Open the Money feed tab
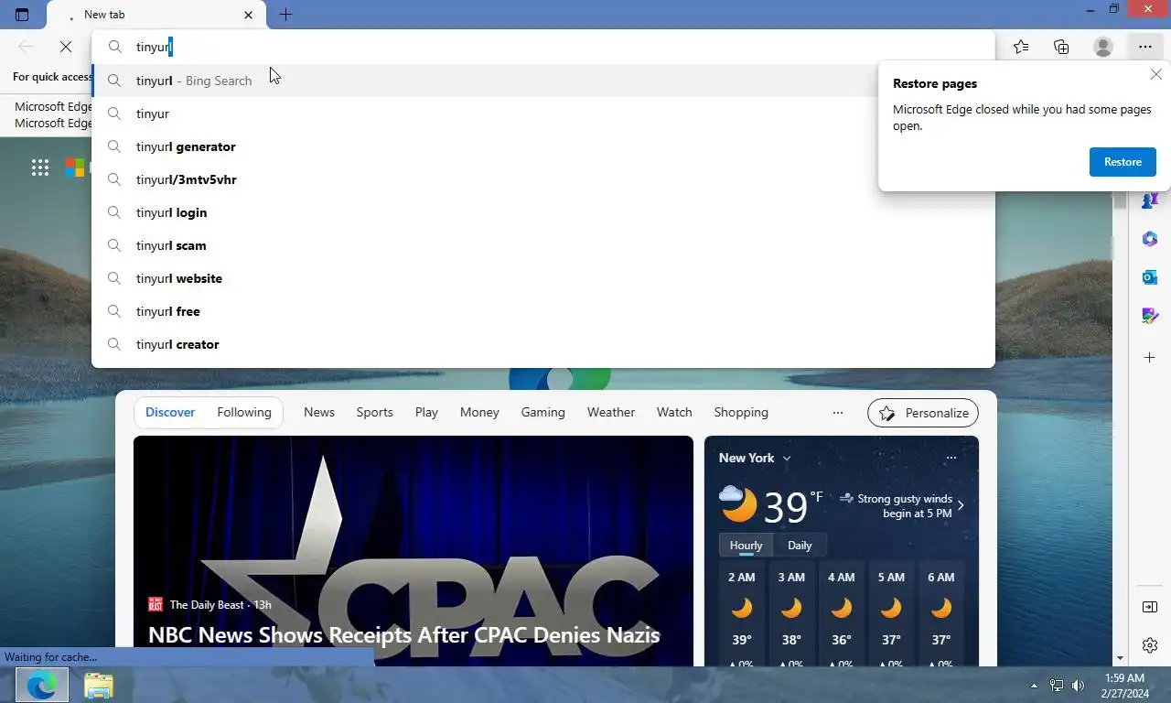This screenshot has height=703, width=1171. tap(479, 412)
